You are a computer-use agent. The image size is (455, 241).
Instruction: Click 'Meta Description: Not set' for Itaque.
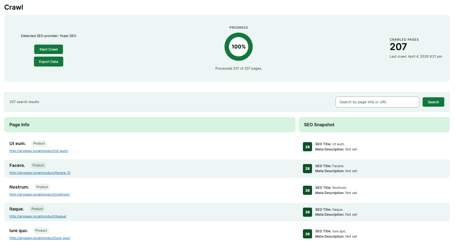336,215
